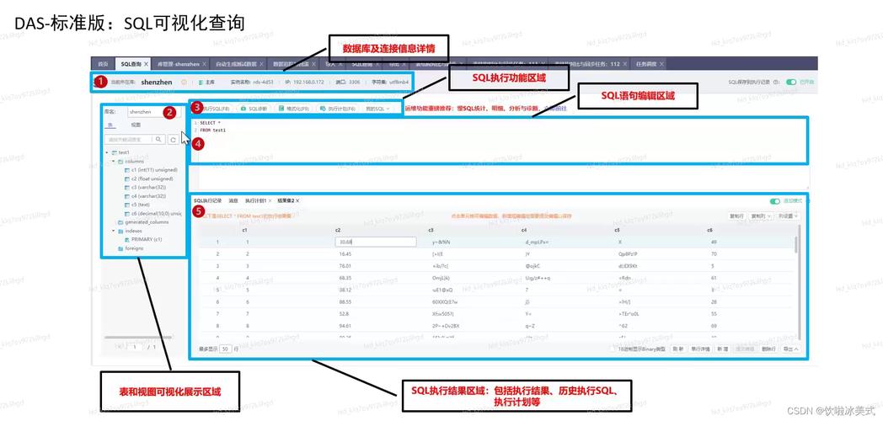This screenshot has height=421, width=883.
Task: Click the column icon beside c2 (float unsigned)
Action: (x=126, y=179)
